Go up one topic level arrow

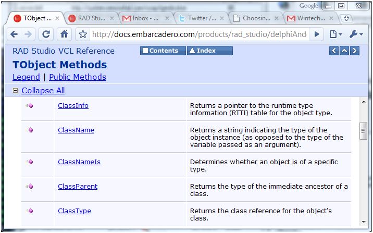coord(344,51)
